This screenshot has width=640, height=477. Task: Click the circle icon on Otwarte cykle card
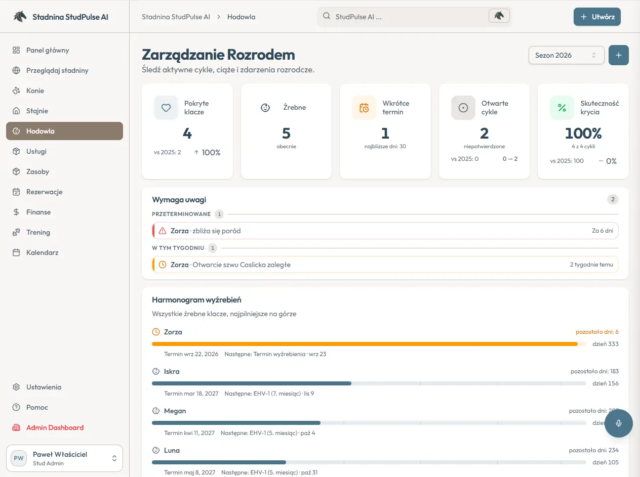[x=463, y=108]
